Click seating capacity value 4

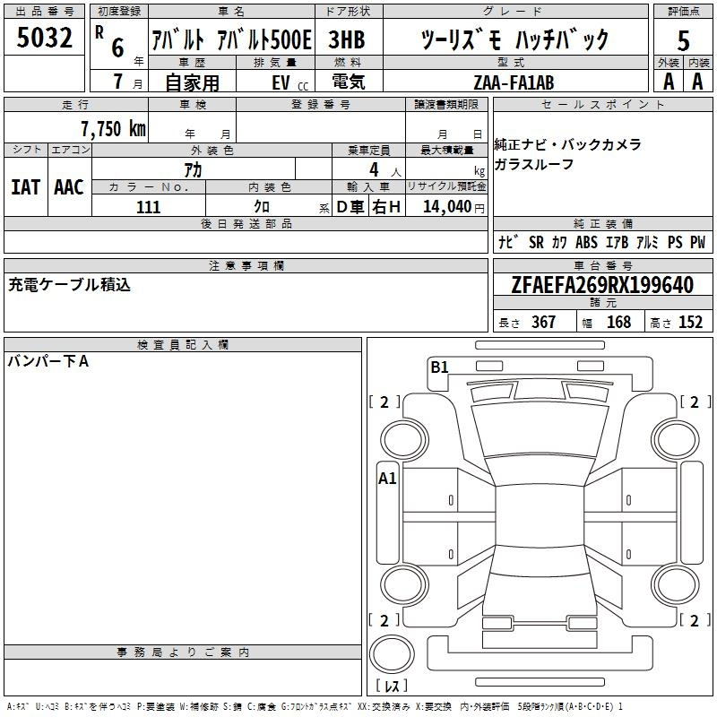pyautogui.click(x=374, y=169)
